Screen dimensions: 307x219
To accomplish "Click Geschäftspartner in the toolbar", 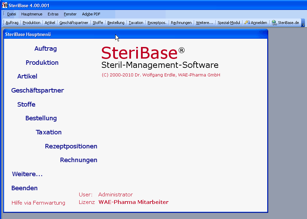I will 74,23.
